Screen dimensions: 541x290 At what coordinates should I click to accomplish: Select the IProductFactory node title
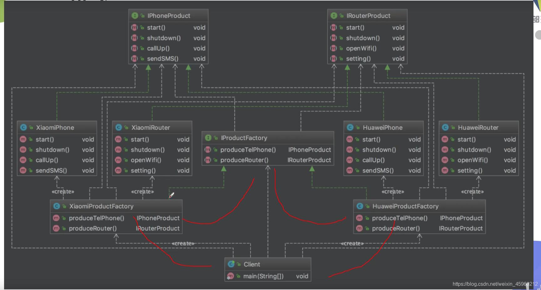point(244,138)
